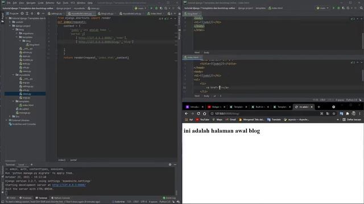Switch to the mywebsite/urls.py editor tab

[131, 14]
